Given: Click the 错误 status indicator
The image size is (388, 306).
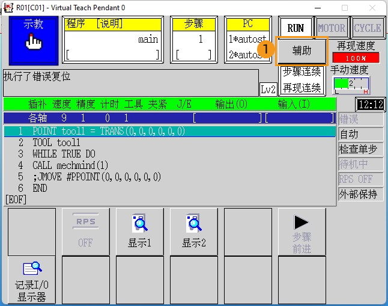Looking at the screenshot, I should (x=360, y=120).
